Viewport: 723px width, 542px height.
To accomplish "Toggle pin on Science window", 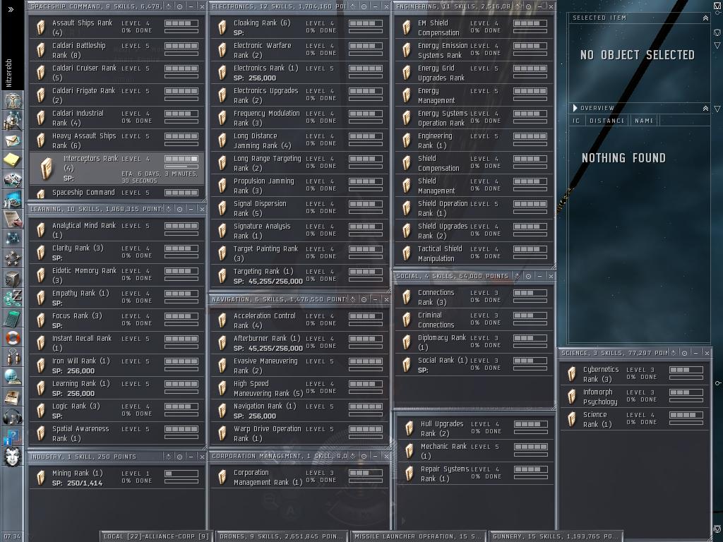I will 673,353.
